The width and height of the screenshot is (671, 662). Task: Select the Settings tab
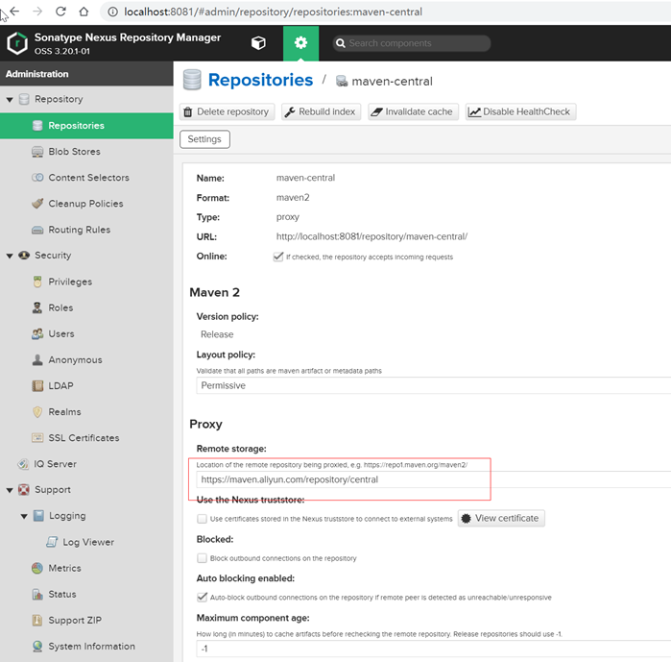pyautogui.click(x=204, y=139)
